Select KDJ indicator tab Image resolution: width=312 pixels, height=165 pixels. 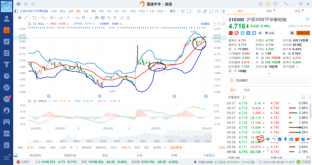tap(137, 147)
